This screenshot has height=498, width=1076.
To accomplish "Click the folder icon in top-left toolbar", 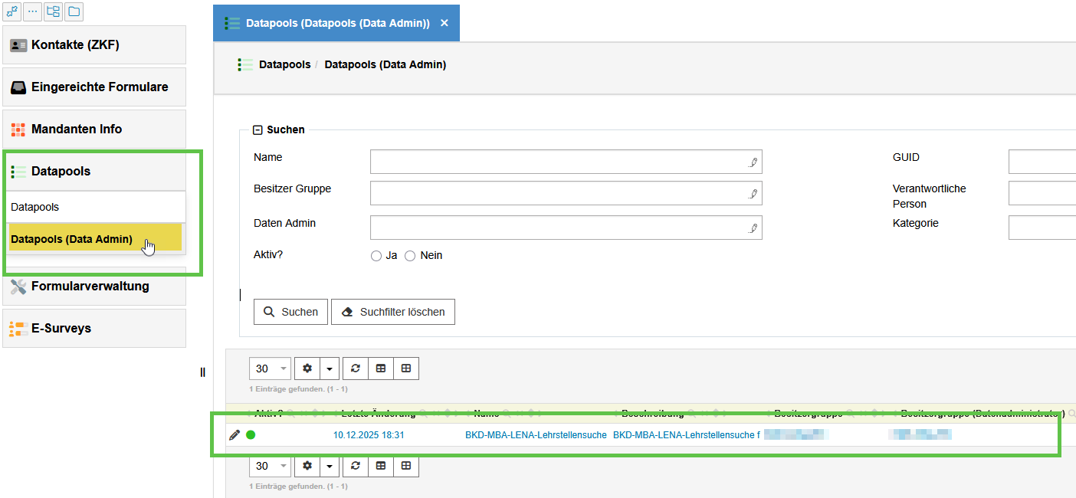I will point(74,11).
